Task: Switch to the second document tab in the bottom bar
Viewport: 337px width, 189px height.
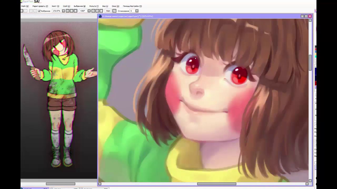Action: coord(65,188)
